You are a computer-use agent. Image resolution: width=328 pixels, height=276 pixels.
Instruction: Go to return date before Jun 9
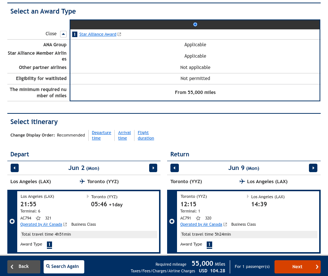click(174, 168)
